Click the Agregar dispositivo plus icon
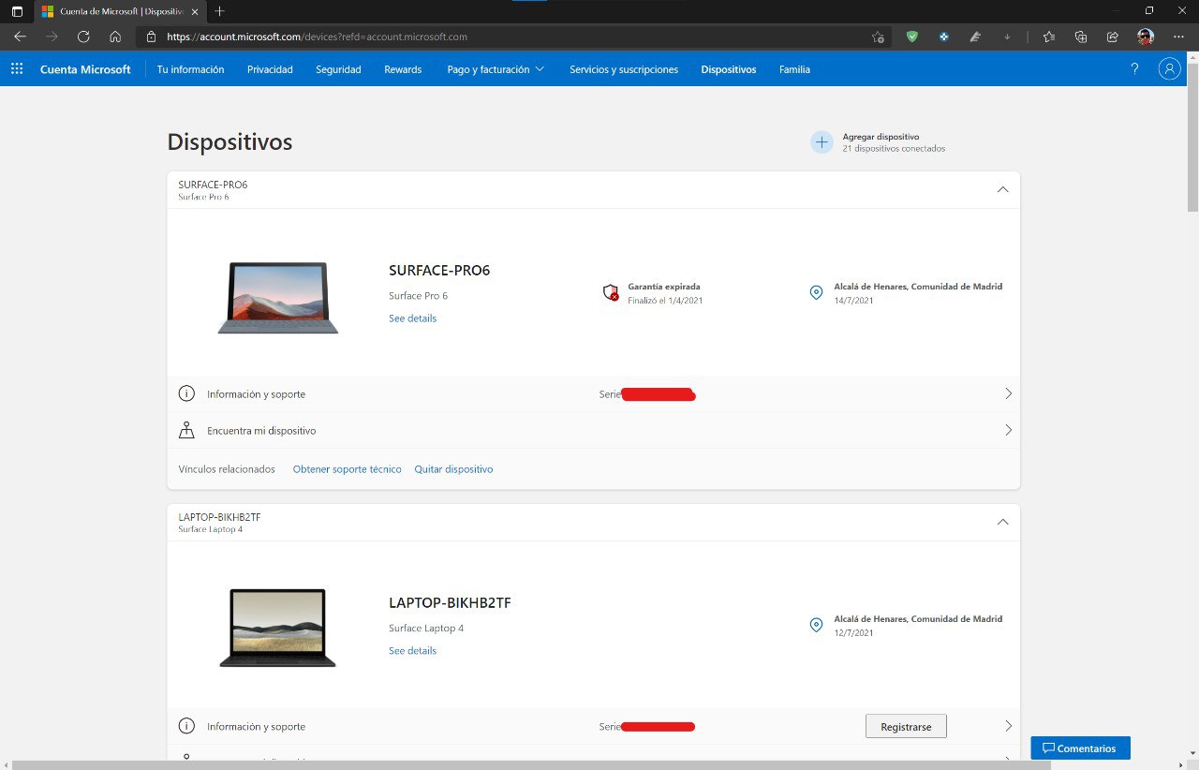 coord(822,142)
